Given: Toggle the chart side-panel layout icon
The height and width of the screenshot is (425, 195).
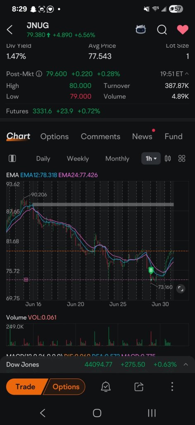Looking at the screenshot, I should coord(12,159).
